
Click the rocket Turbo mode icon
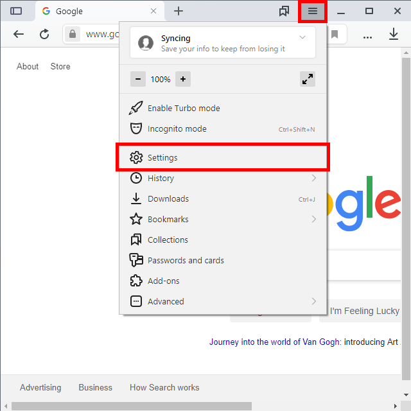click(136, 108)
